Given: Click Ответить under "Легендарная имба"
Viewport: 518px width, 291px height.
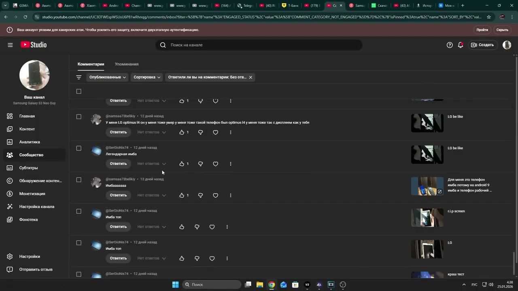Looking at the screenshot, I should pyautogui.click(x=118, y=164).
